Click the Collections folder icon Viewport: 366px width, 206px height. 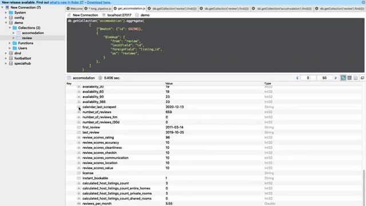15,28
